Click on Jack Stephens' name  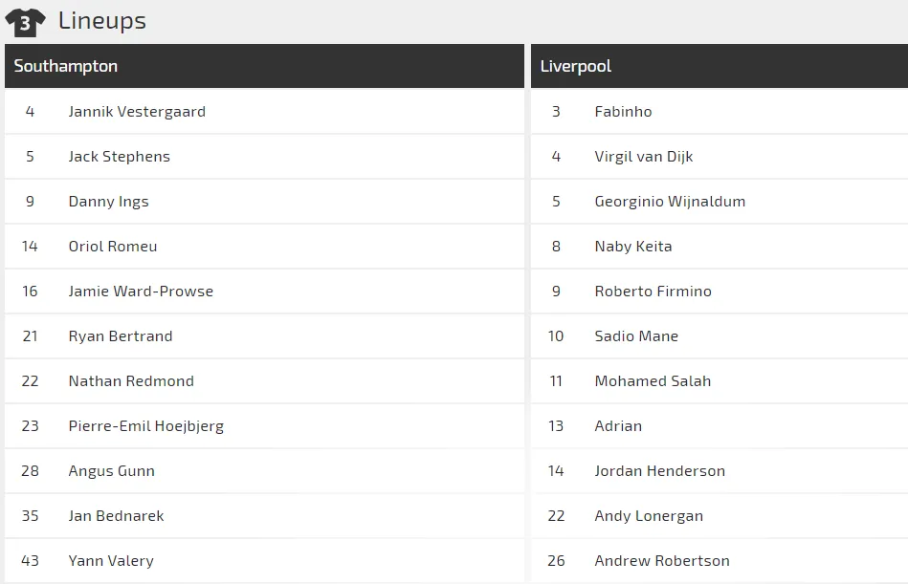coord(119,157)
